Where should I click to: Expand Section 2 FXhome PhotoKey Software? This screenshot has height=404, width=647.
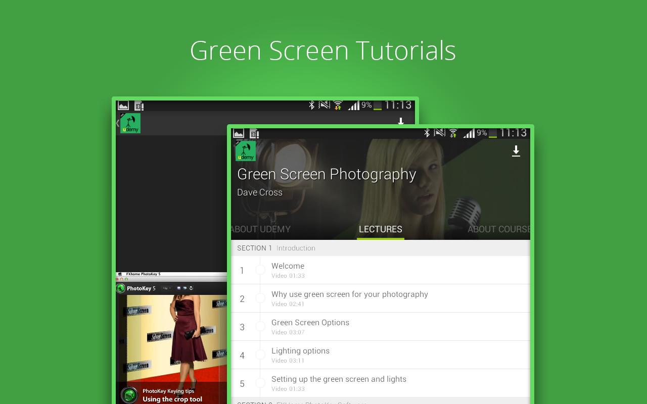[x=303, y=402]
